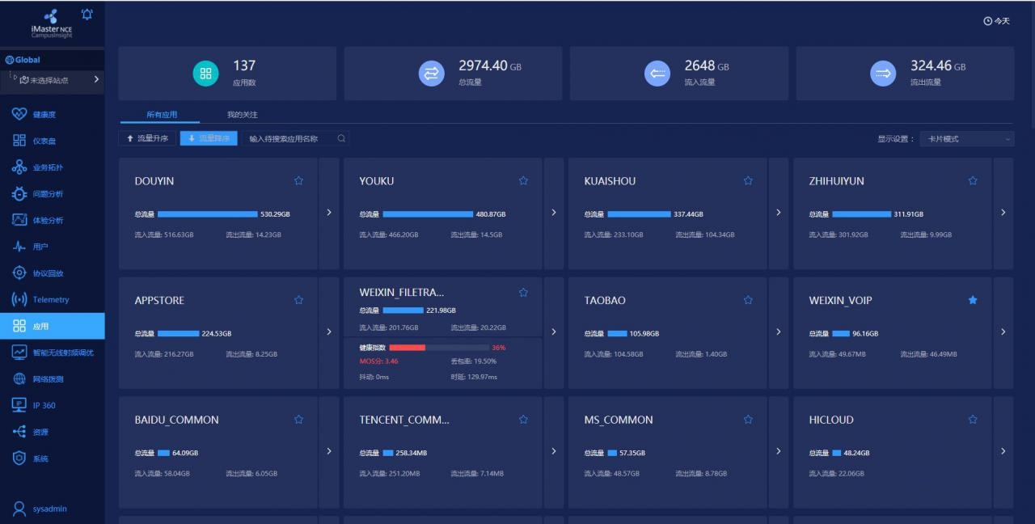Switch to the 我的关注 tab
Screen dimensions: 1035x524
[x=242, y=115]
